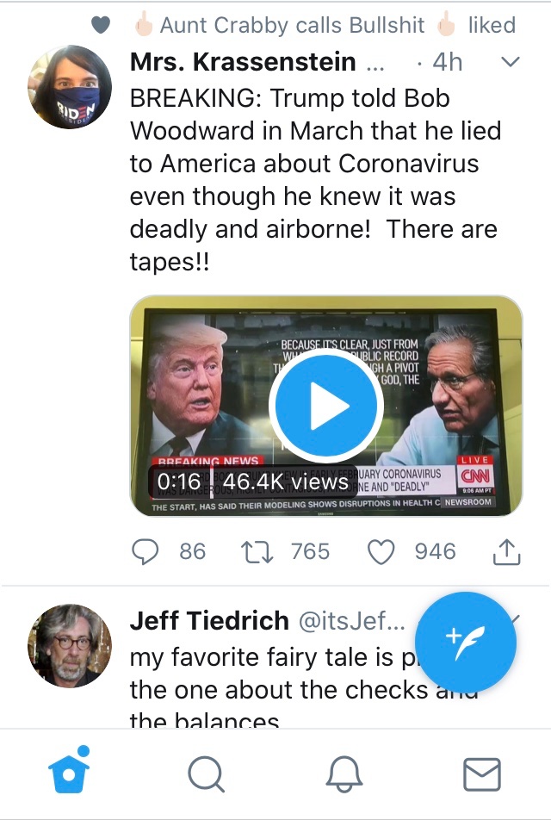The height and width of the screenshot is (820, 551).
Task: View Aunt Crabby calls Bullshit profile
Action: (x=293, y=25)
